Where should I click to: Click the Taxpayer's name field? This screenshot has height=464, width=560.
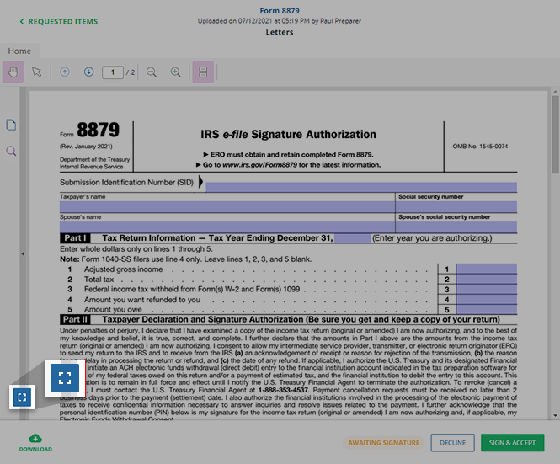click(227, 207)
